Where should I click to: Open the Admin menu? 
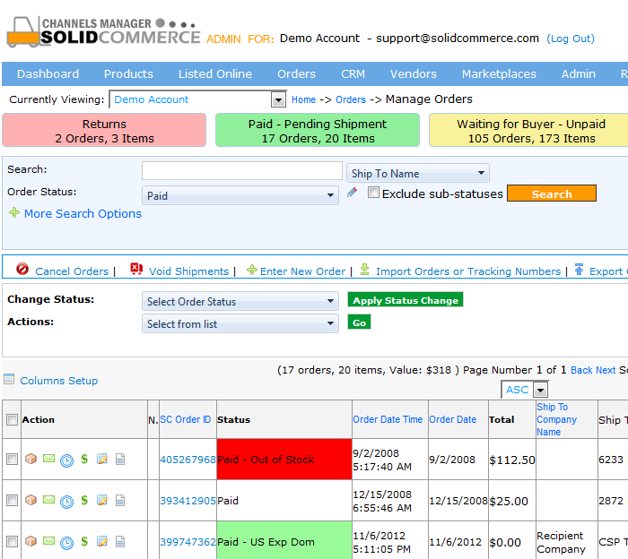(x=579, y=74)
